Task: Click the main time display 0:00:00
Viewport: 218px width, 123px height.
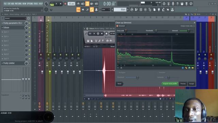Action: [109, 4]
